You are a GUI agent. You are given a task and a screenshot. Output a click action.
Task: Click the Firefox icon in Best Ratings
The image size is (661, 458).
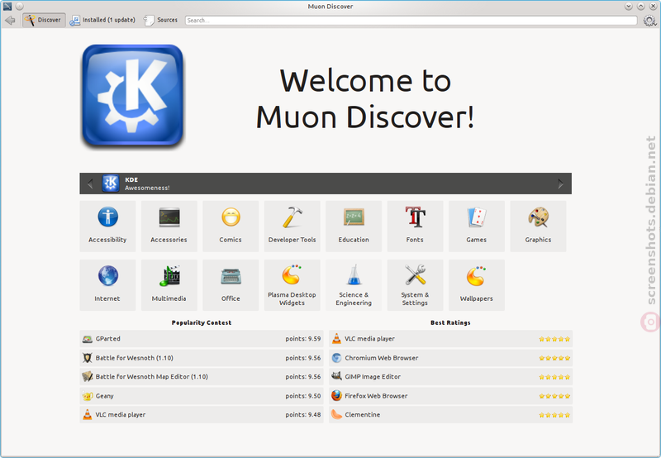coord(336,396)
